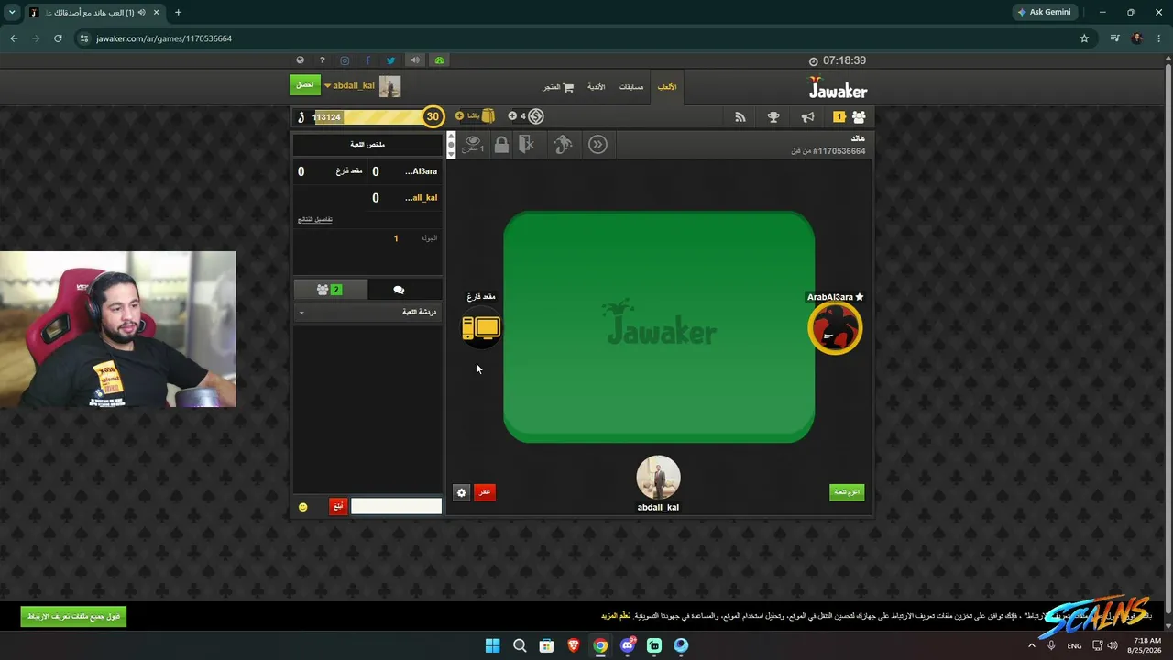Open Discord from the taskbar
The image size is (1173, 660).
[x=628, y=645]
